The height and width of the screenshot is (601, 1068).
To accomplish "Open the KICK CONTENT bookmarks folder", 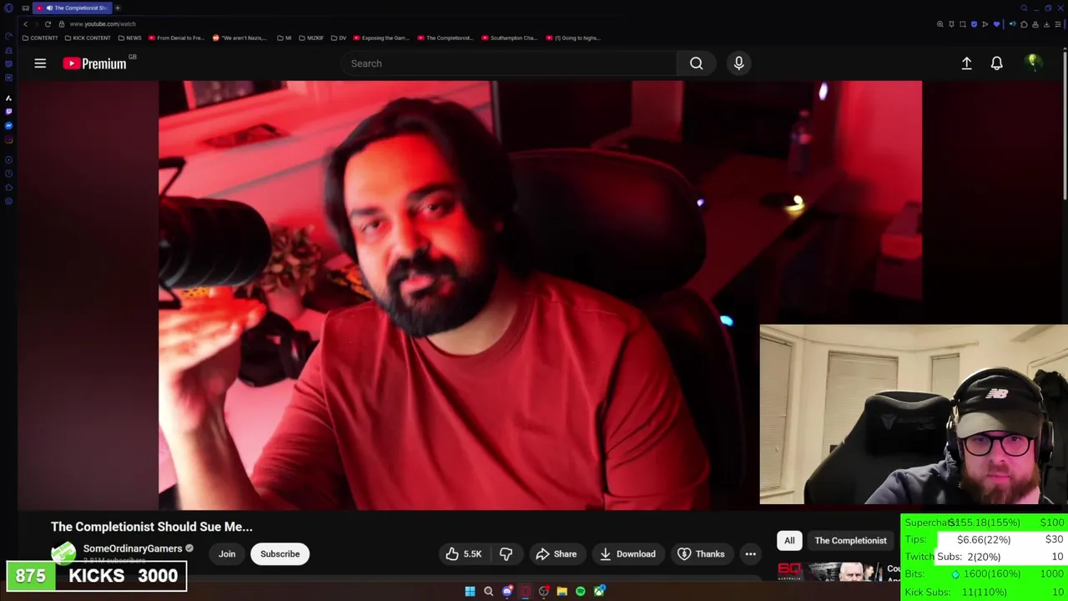I will coord(87,38).
